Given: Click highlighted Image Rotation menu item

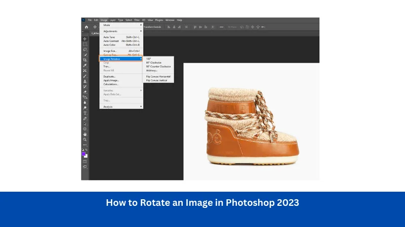Looking at the screenshot, I should pyautogui.click(x=121, y=59).
